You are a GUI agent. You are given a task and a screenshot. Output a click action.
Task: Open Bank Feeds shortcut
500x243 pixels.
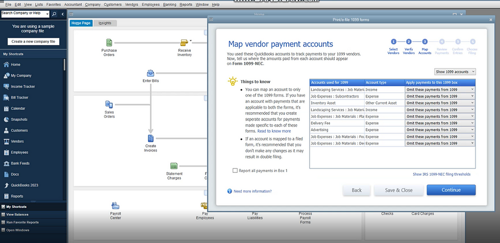(x=20, y=163)
